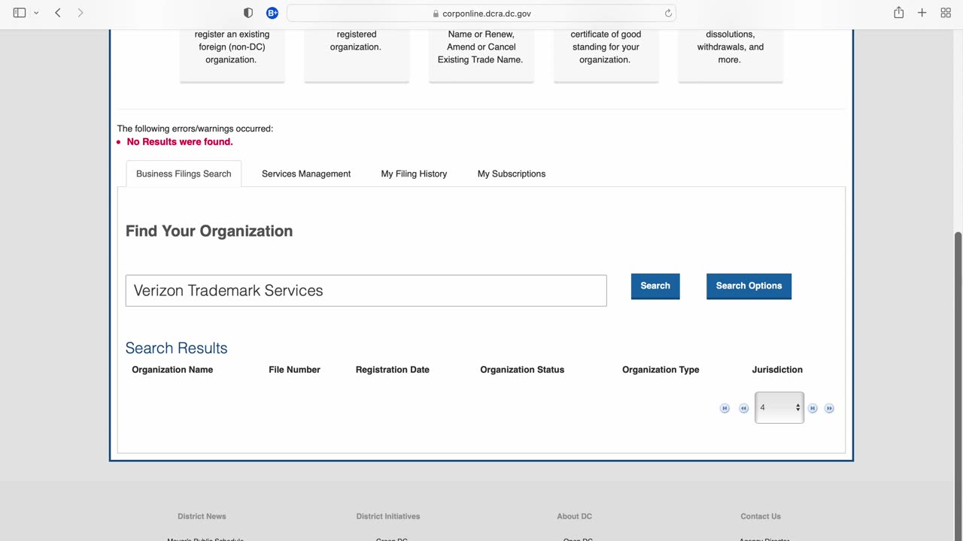Go to next page pagination icon

click(813, 408)
